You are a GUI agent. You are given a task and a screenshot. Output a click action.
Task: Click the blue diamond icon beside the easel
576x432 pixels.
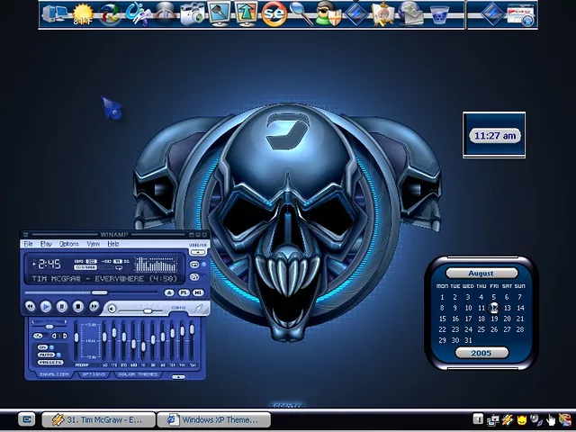[355, 14]
